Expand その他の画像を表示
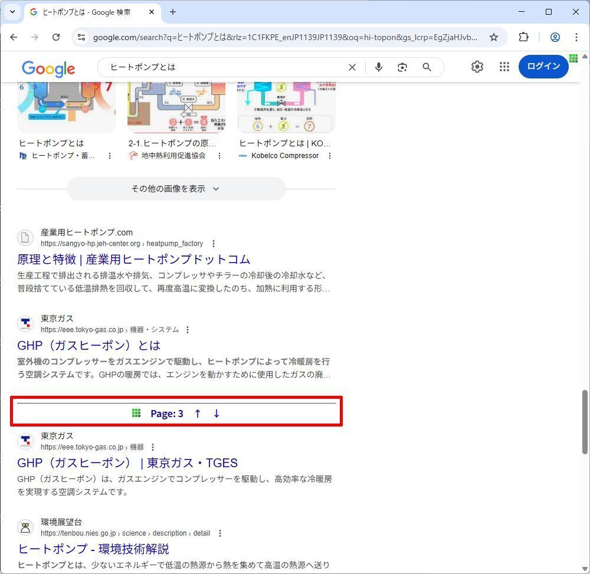The width and height of the screenshot is (590, 574). point(176,189)
